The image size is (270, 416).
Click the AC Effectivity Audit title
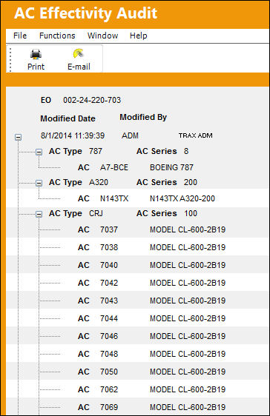tap(86, 13)
